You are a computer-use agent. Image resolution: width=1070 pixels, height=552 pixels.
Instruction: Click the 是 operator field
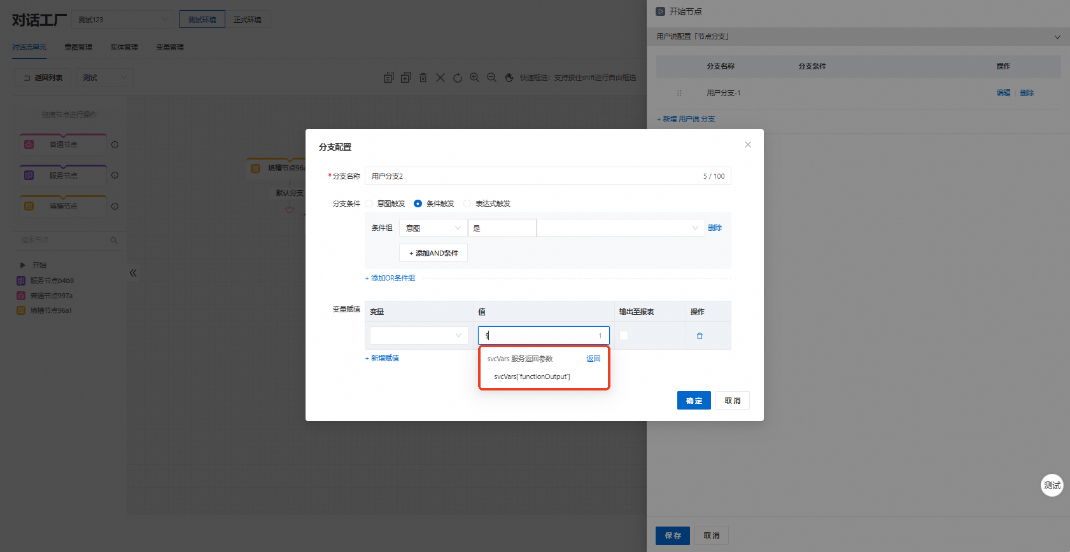(502, 228)
